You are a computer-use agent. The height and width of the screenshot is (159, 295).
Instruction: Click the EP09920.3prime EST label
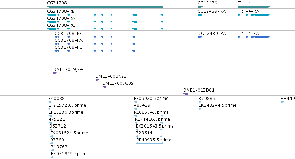151,99
